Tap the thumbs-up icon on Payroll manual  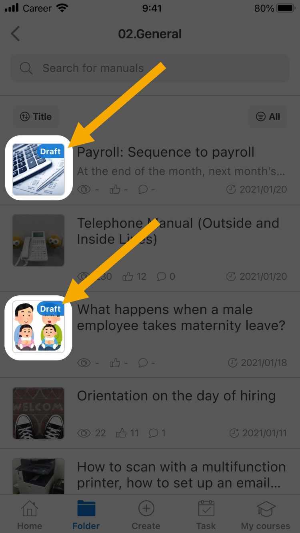point(115,189)
